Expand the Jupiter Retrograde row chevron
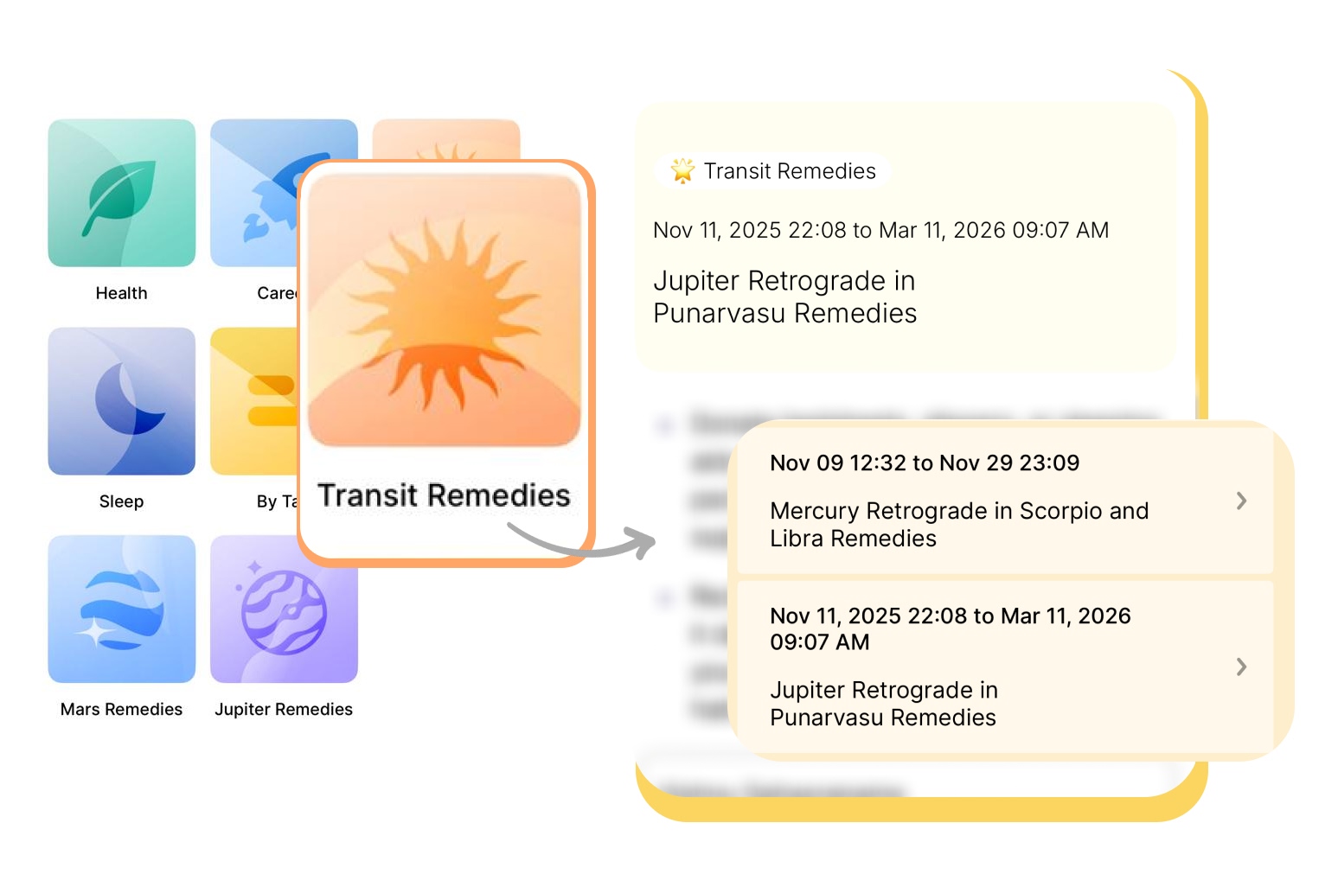Viewport: 1338px width, 874px height. click(x=1241, y=667)
